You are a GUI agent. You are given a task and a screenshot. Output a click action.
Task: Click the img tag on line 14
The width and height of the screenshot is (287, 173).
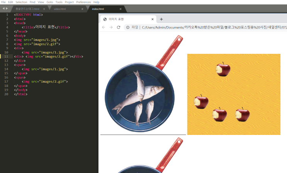45,69
